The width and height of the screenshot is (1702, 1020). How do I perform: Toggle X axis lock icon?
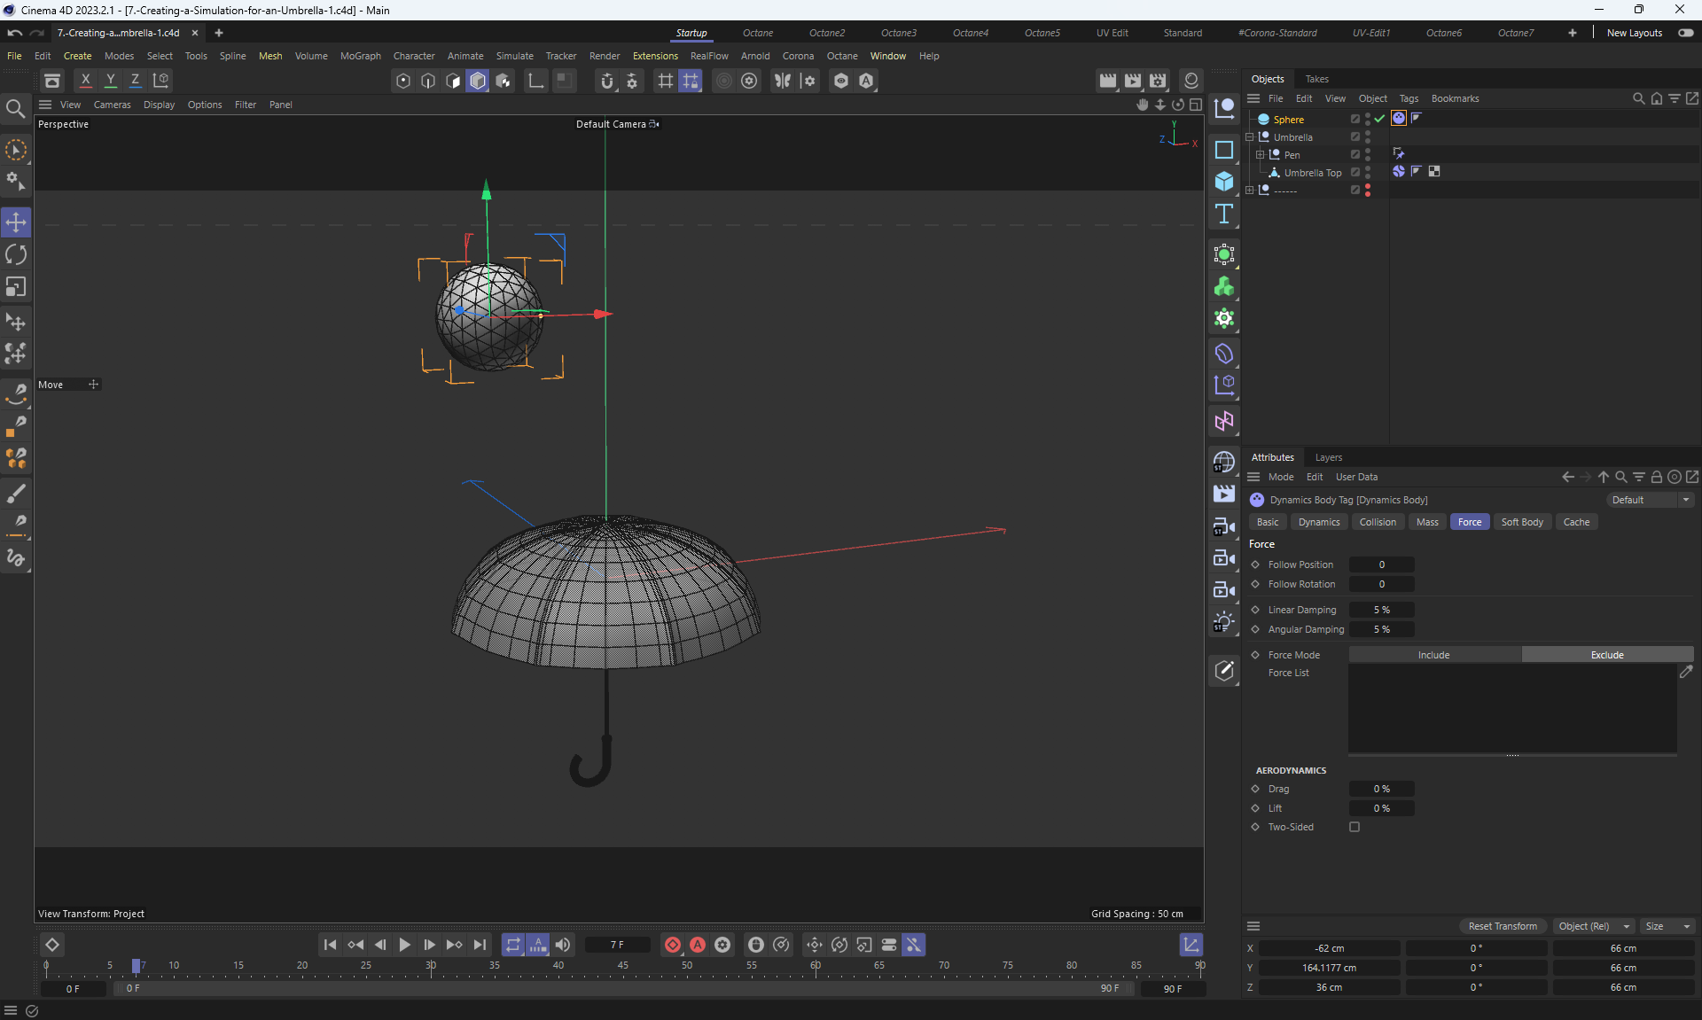[86, 80]
